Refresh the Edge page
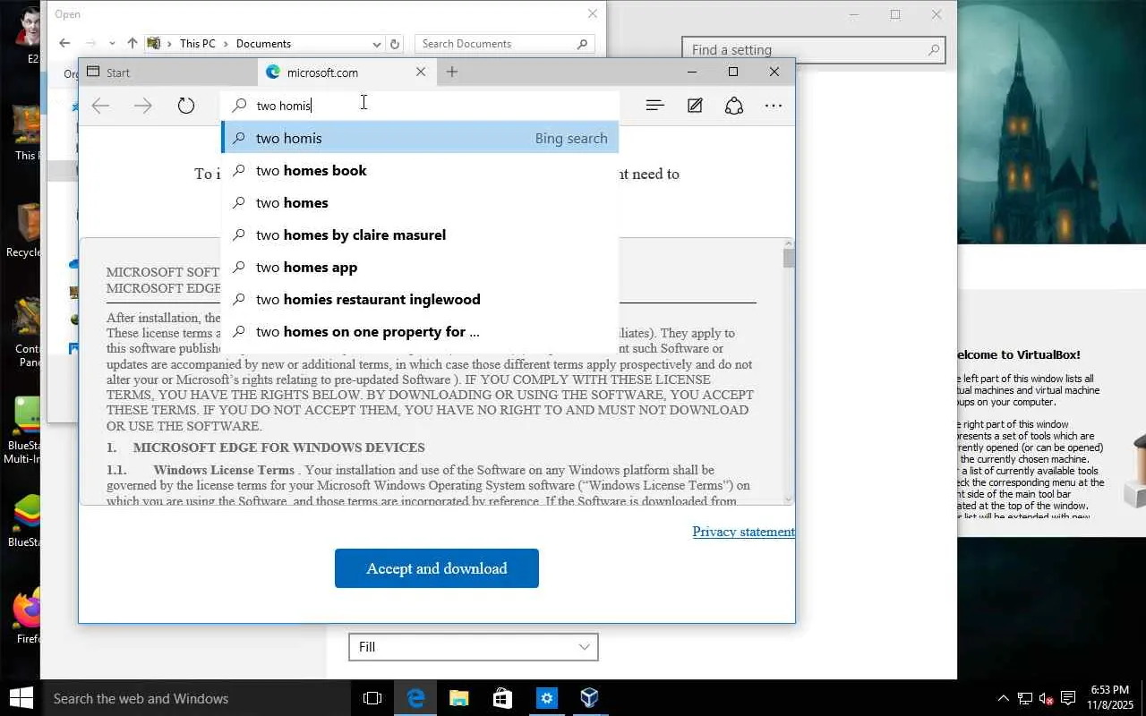 point(186,106)
